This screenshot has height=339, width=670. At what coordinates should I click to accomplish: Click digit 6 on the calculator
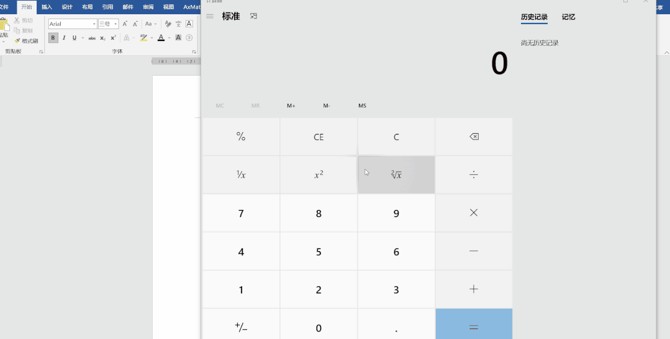pos(396,251)
